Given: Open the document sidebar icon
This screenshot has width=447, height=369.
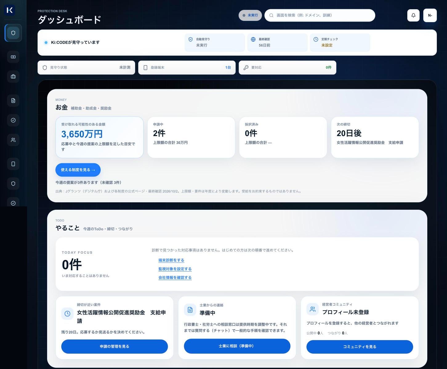Looking at the screenshot, I should 13,101.
